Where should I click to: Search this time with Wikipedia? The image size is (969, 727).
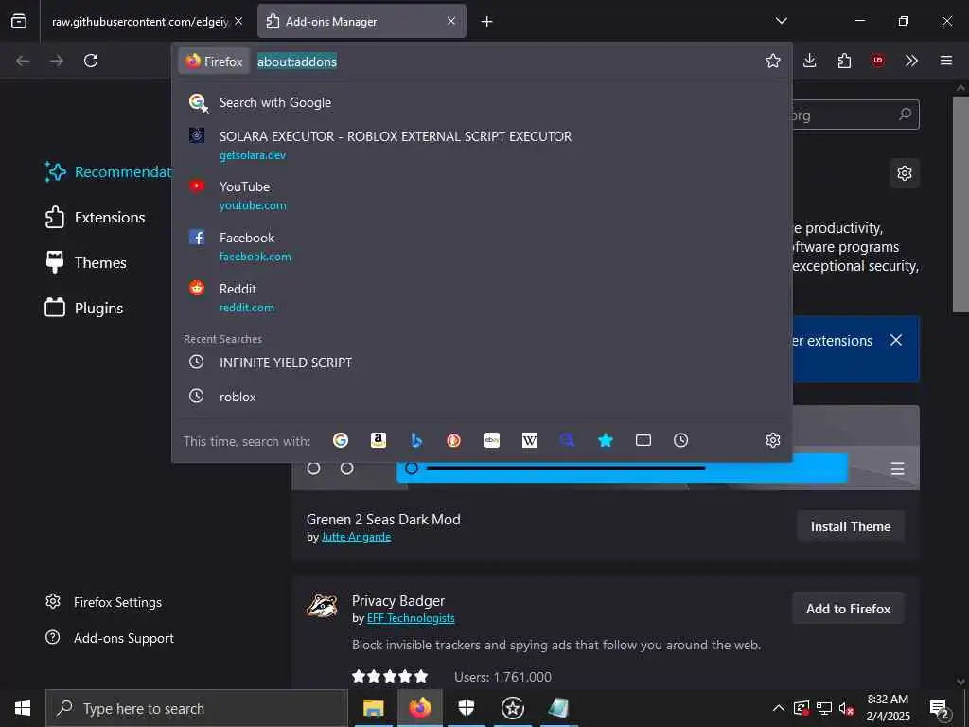coord(530,440)
